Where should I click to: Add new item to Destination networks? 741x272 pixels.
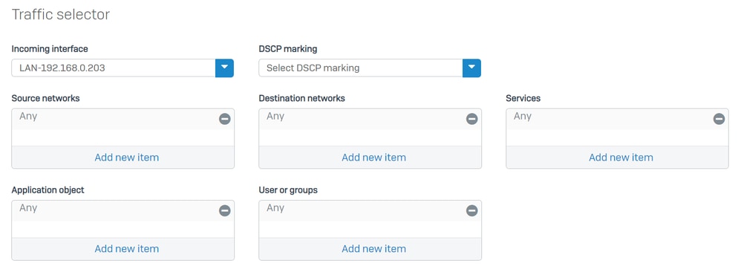(x=373, y=158)
